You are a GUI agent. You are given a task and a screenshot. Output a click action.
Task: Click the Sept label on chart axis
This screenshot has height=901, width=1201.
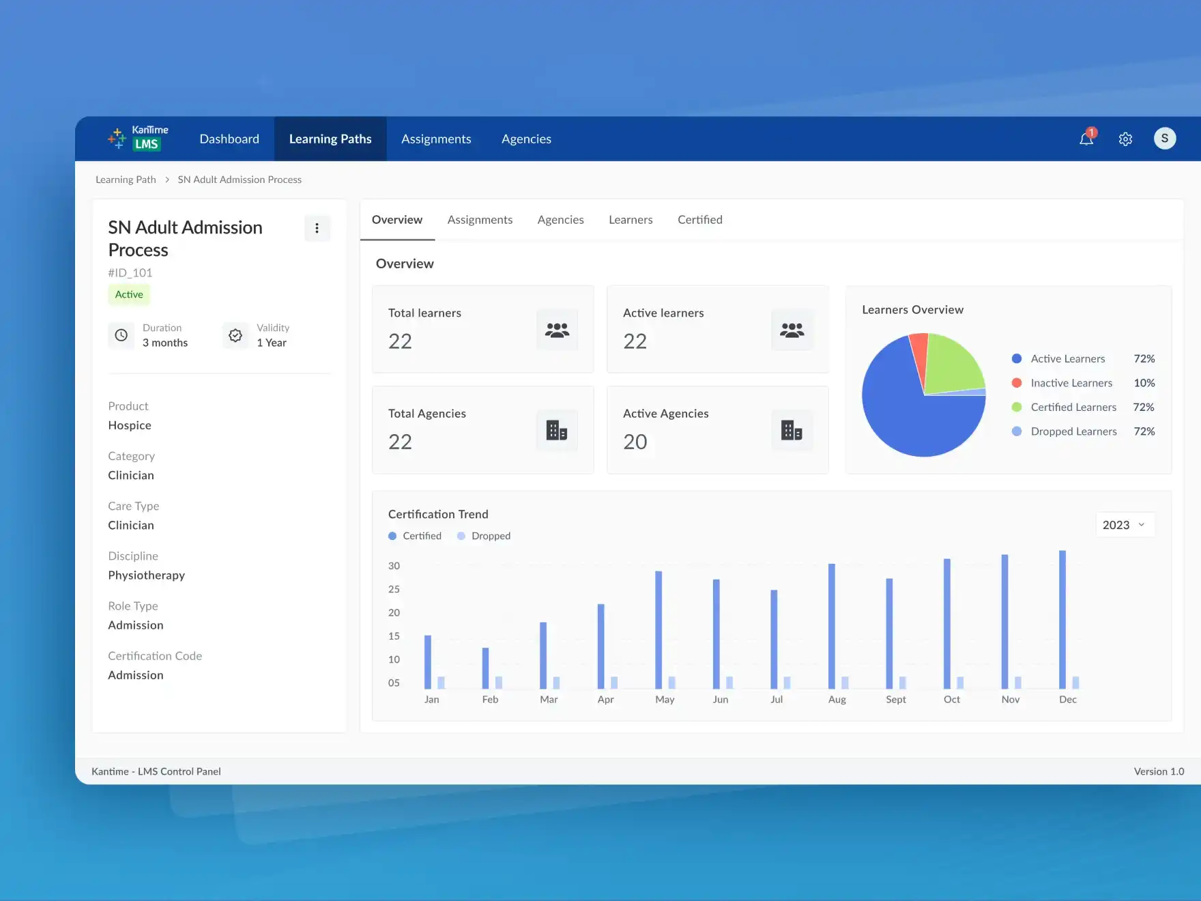[896, 700]
